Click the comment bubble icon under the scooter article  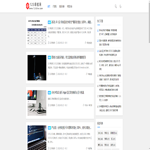coord(65,74)
